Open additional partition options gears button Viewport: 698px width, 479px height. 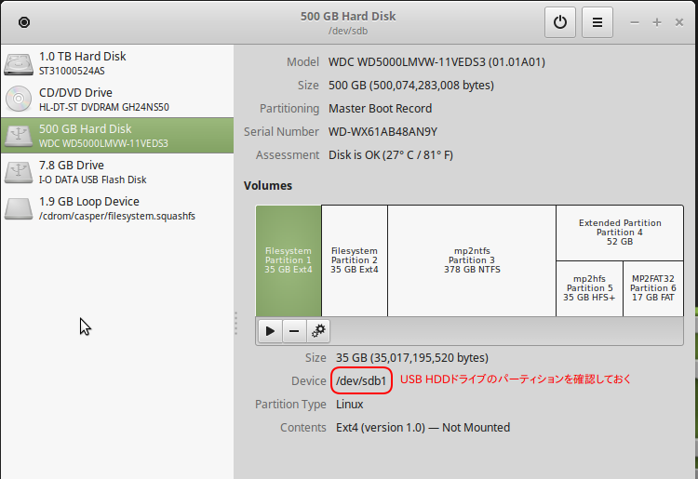[x=318, y=330]
